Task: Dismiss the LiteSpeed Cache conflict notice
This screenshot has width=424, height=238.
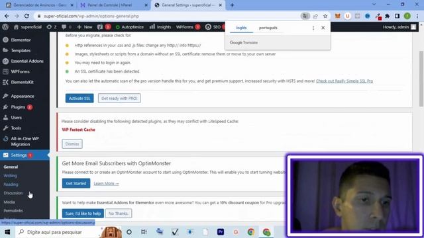Action: click(72, 144)
